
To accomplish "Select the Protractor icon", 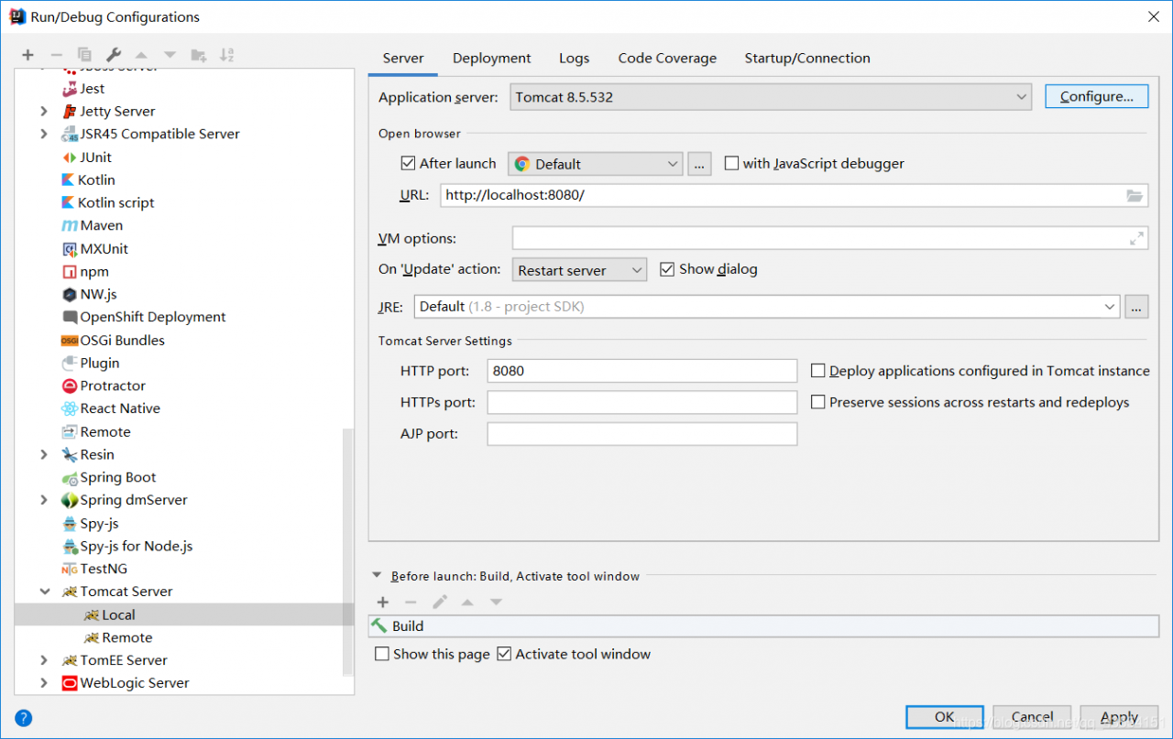I will pyautogui.click(x=70, y=386).
